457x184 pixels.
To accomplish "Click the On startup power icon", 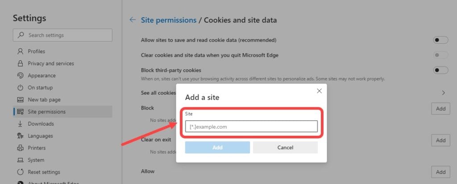I will 20,88.
